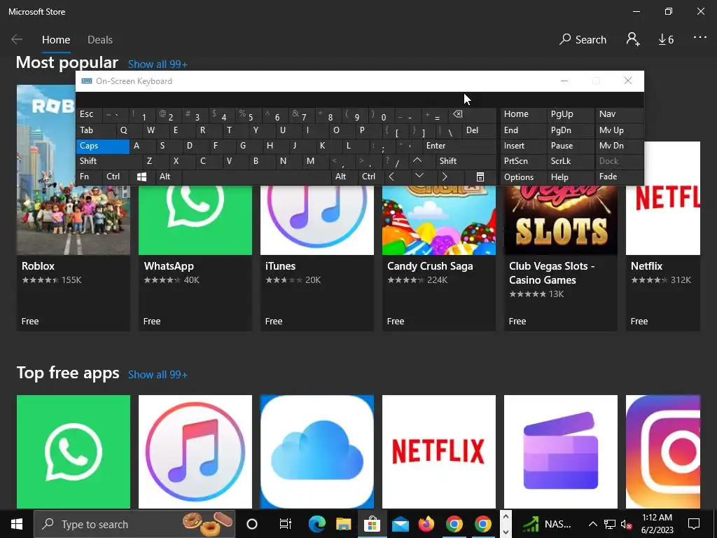Toggle the left Alt key
This screenshot has height=538, width=717.
click(x=168, y=177)
